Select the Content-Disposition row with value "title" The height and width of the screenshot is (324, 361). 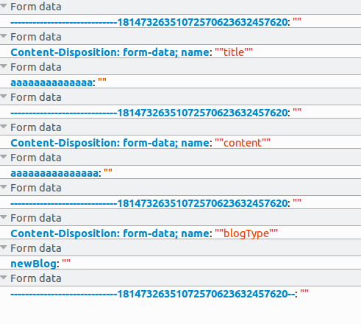(x=180, y=52)
